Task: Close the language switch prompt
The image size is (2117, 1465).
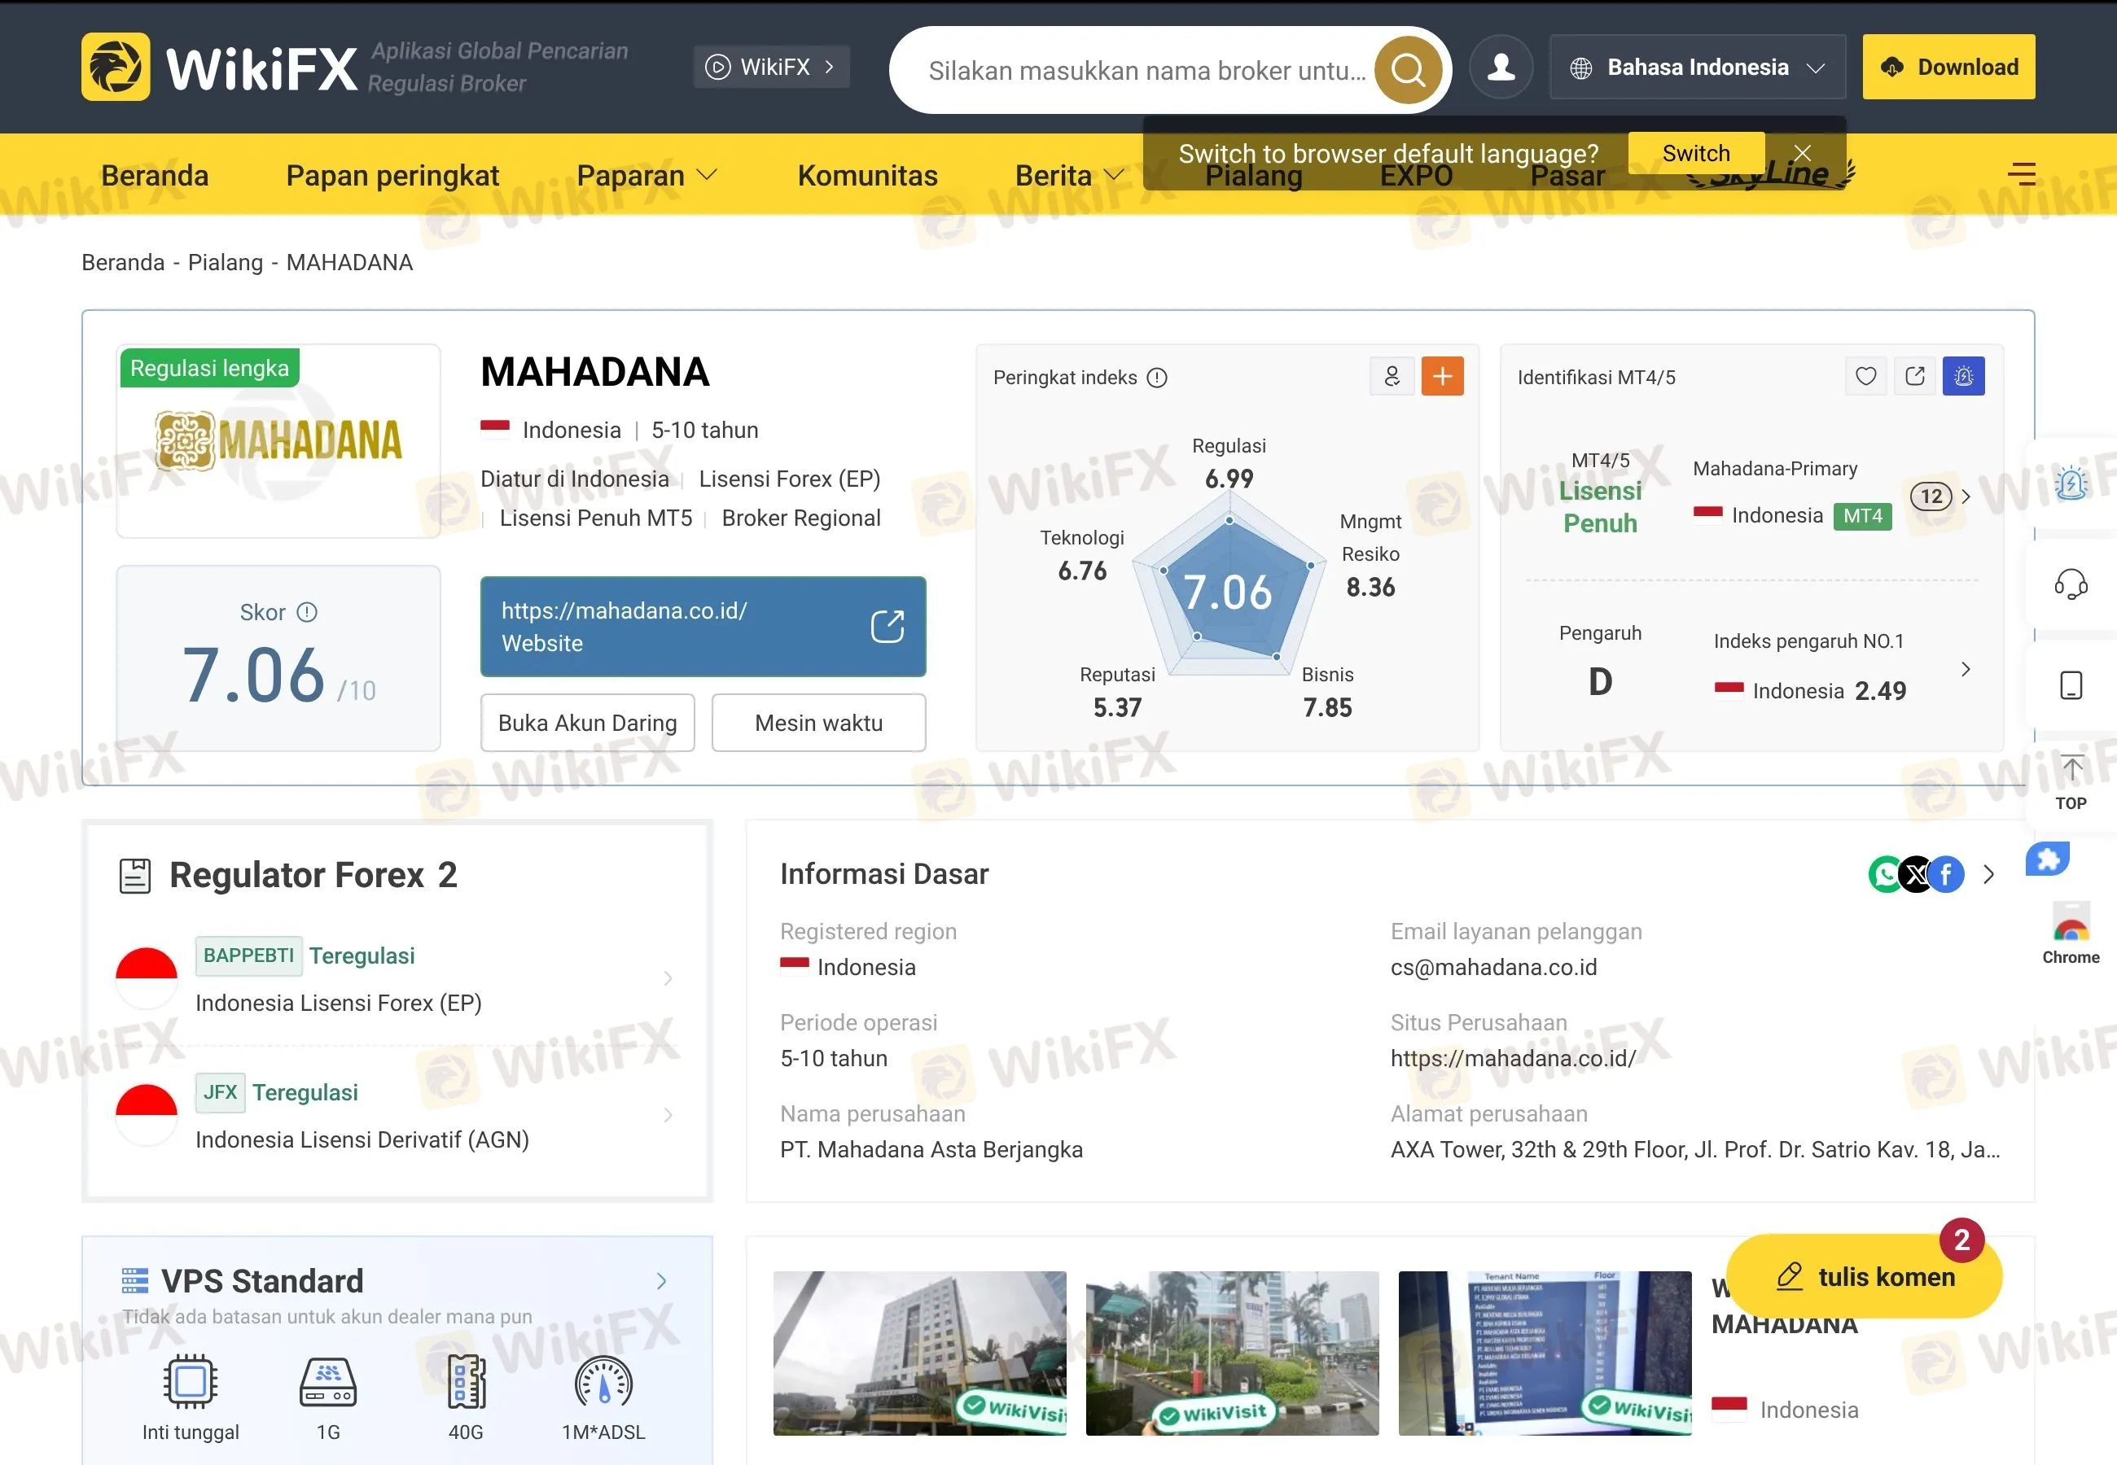Action: 1803,152
